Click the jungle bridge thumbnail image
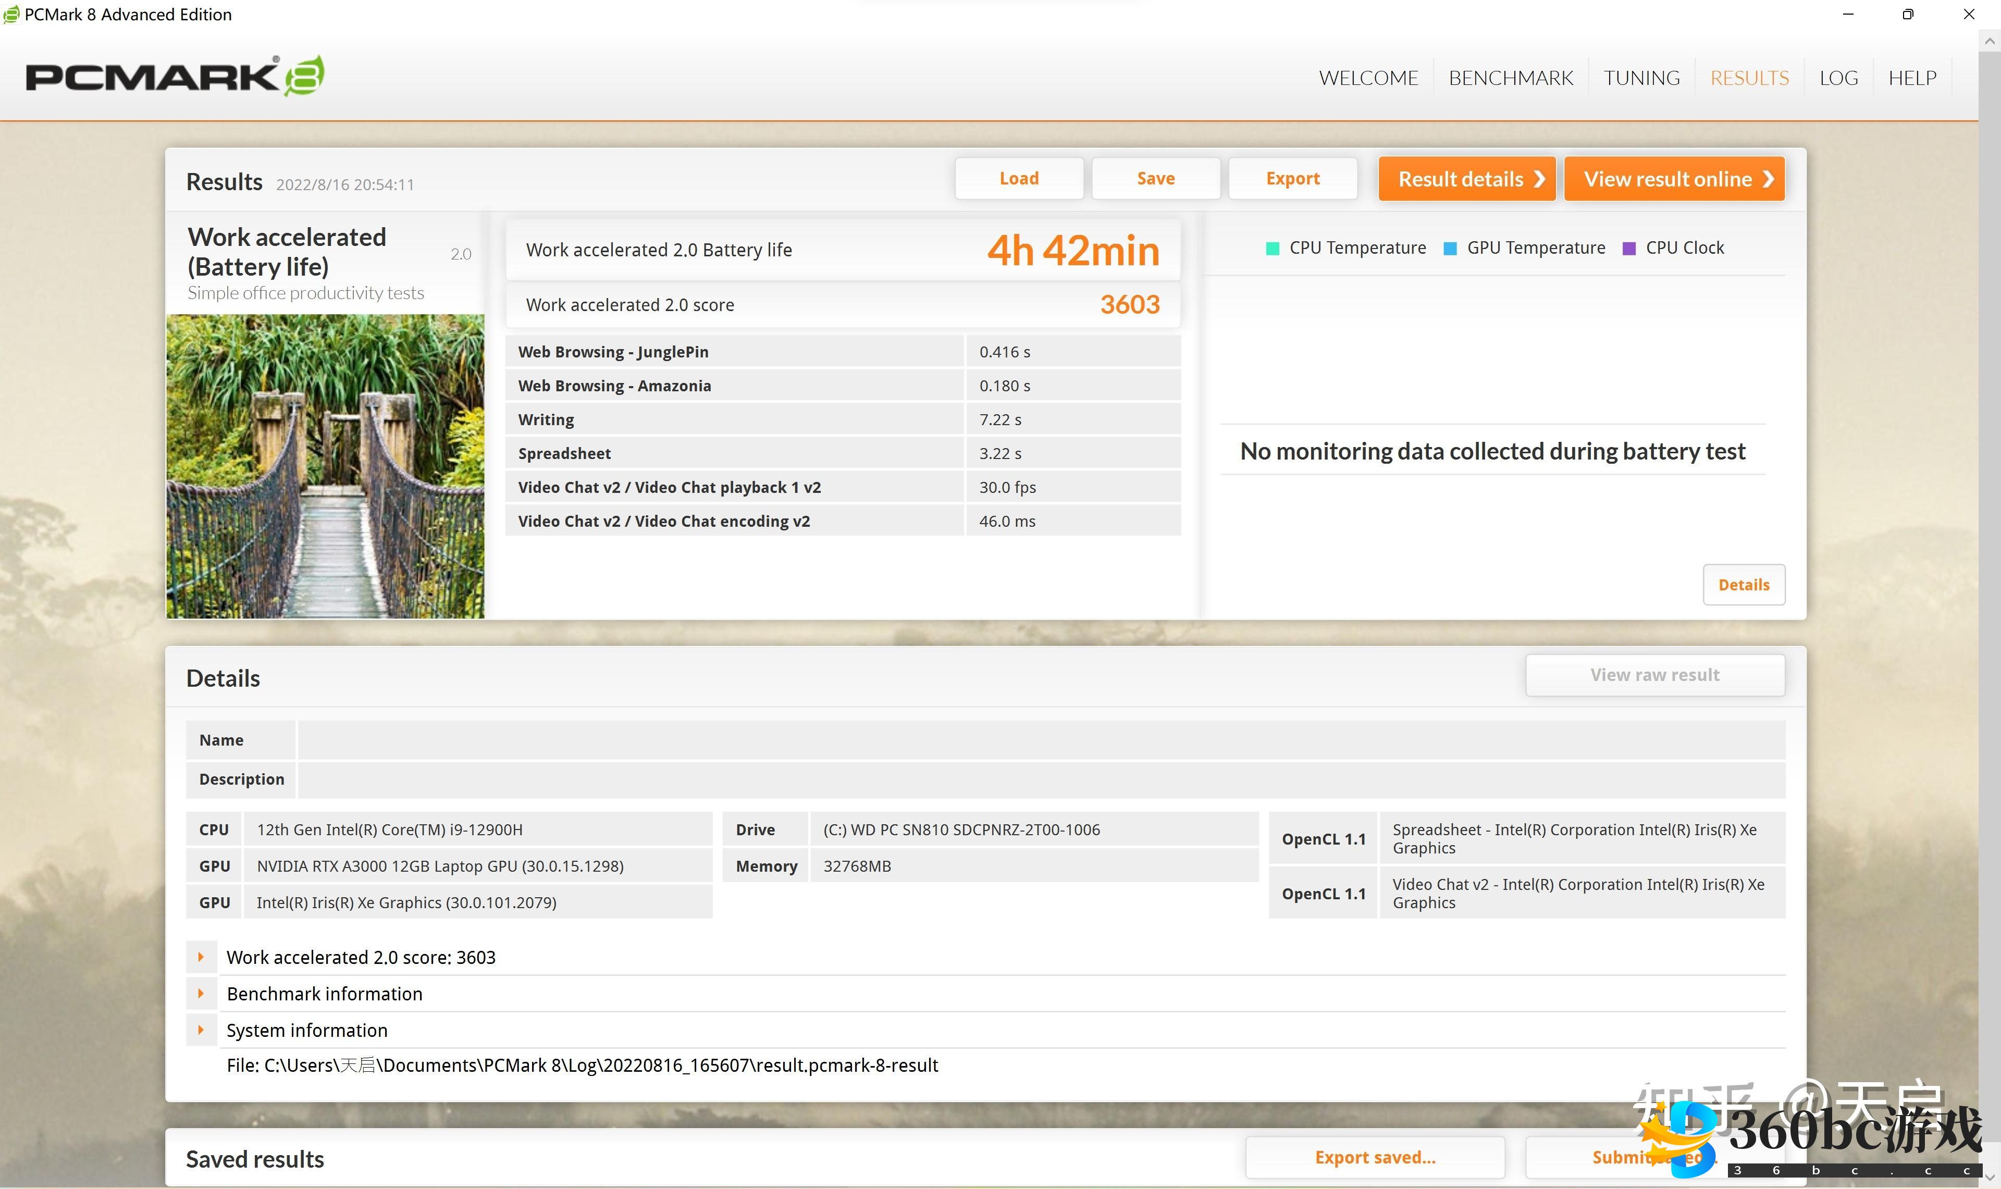The image size is (2001, 1189). [x=325, y=465]
